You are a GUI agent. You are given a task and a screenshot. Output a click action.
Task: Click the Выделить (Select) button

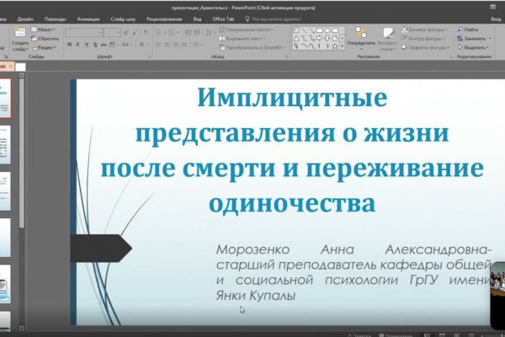473,47
